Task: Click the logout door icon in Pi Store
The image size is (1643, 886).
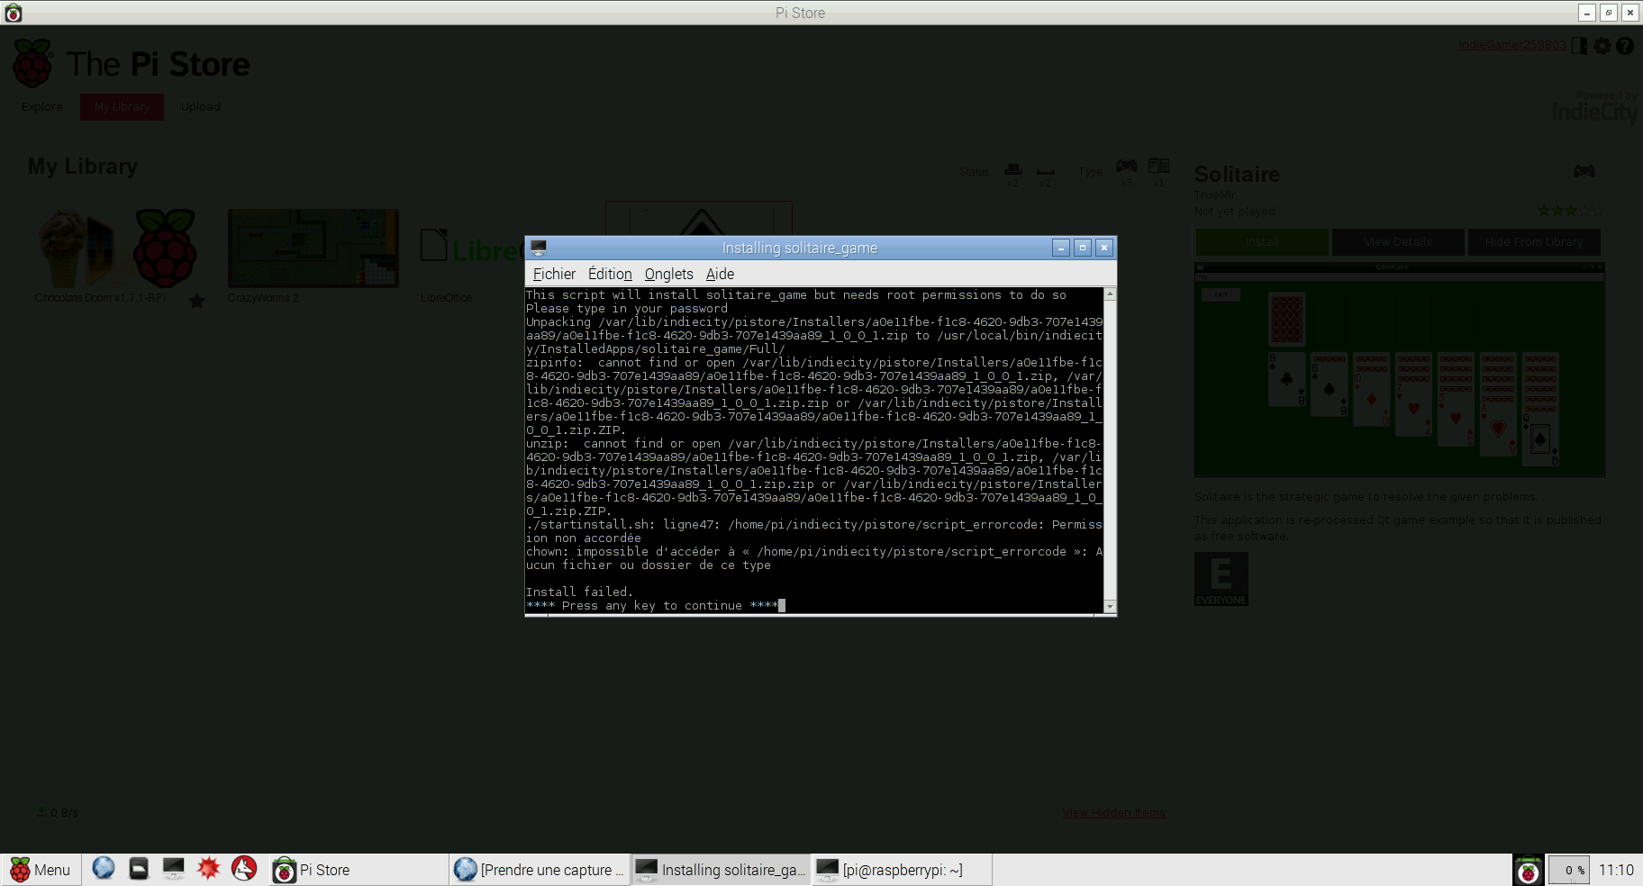Action: click(1579, 45)
